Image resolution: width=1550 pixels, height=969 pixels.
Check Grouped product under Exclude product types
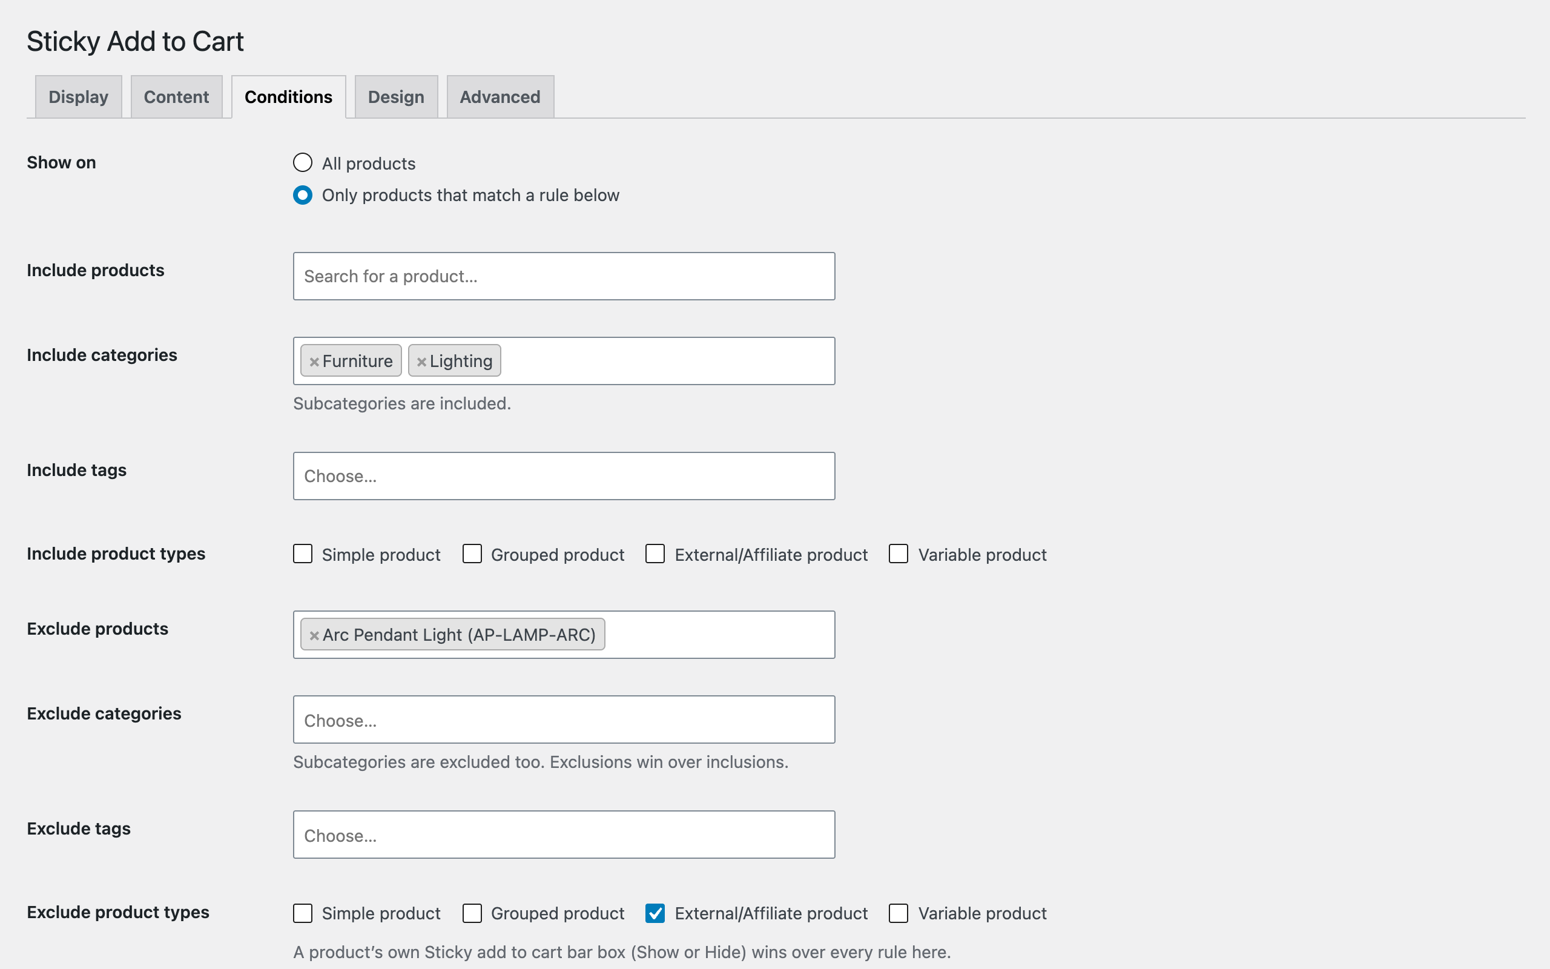pos(472,913)
